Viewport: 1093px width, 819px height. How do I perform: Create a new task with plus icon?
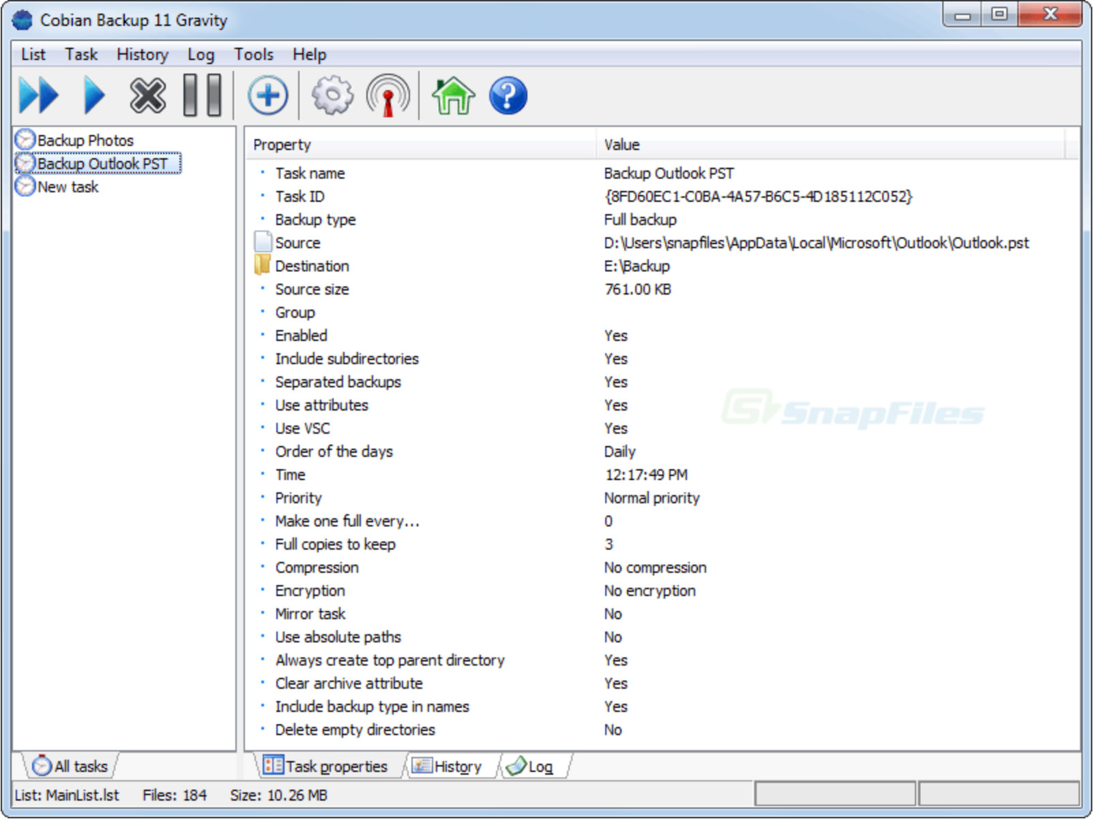[267, 95]
